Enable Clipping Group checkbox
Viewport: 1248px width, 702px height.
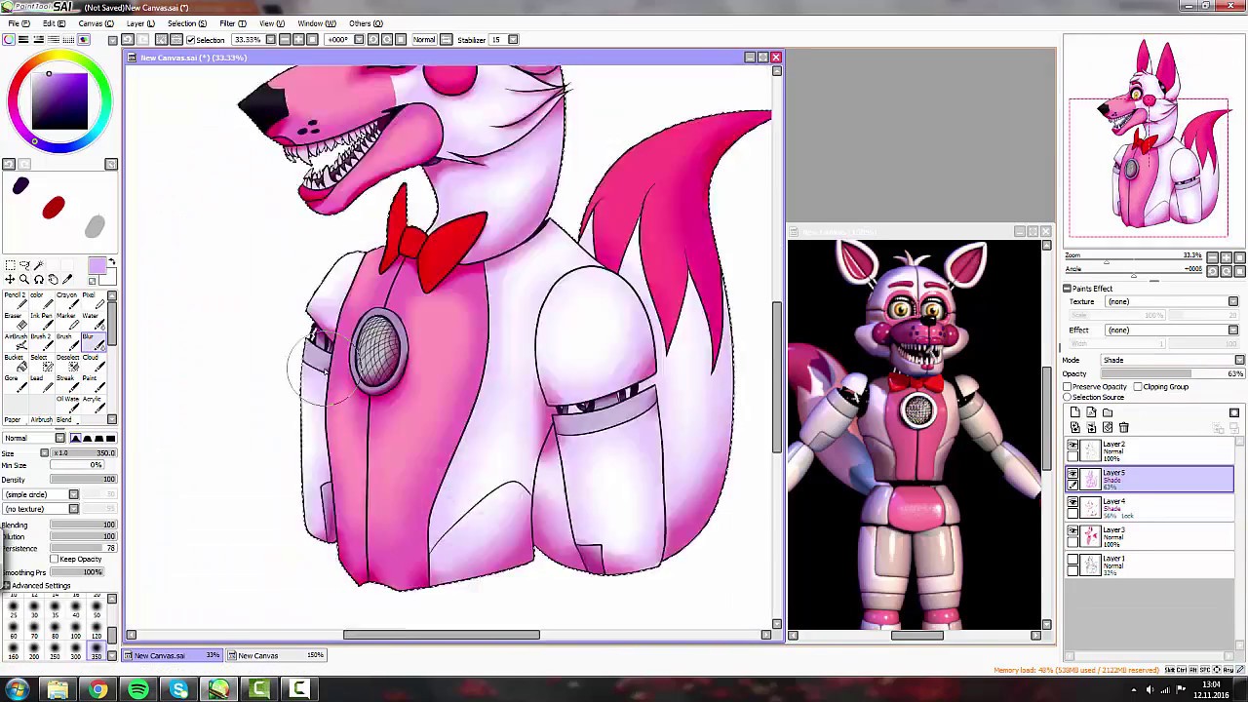[x=1138, y=387]
